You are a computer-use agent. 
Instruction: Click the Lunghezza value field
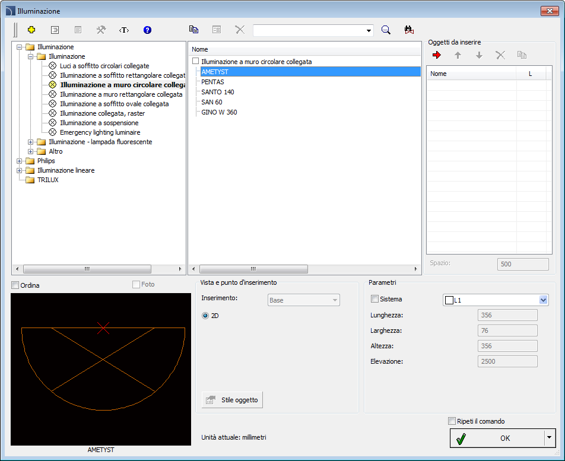click(507, 315)
